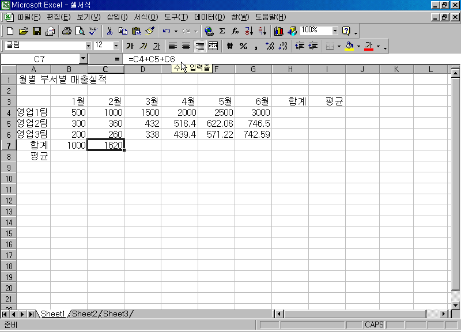Click the Edit Formula equals button
461x332 pixels.
pyautogui.click(x=117, y=59)
